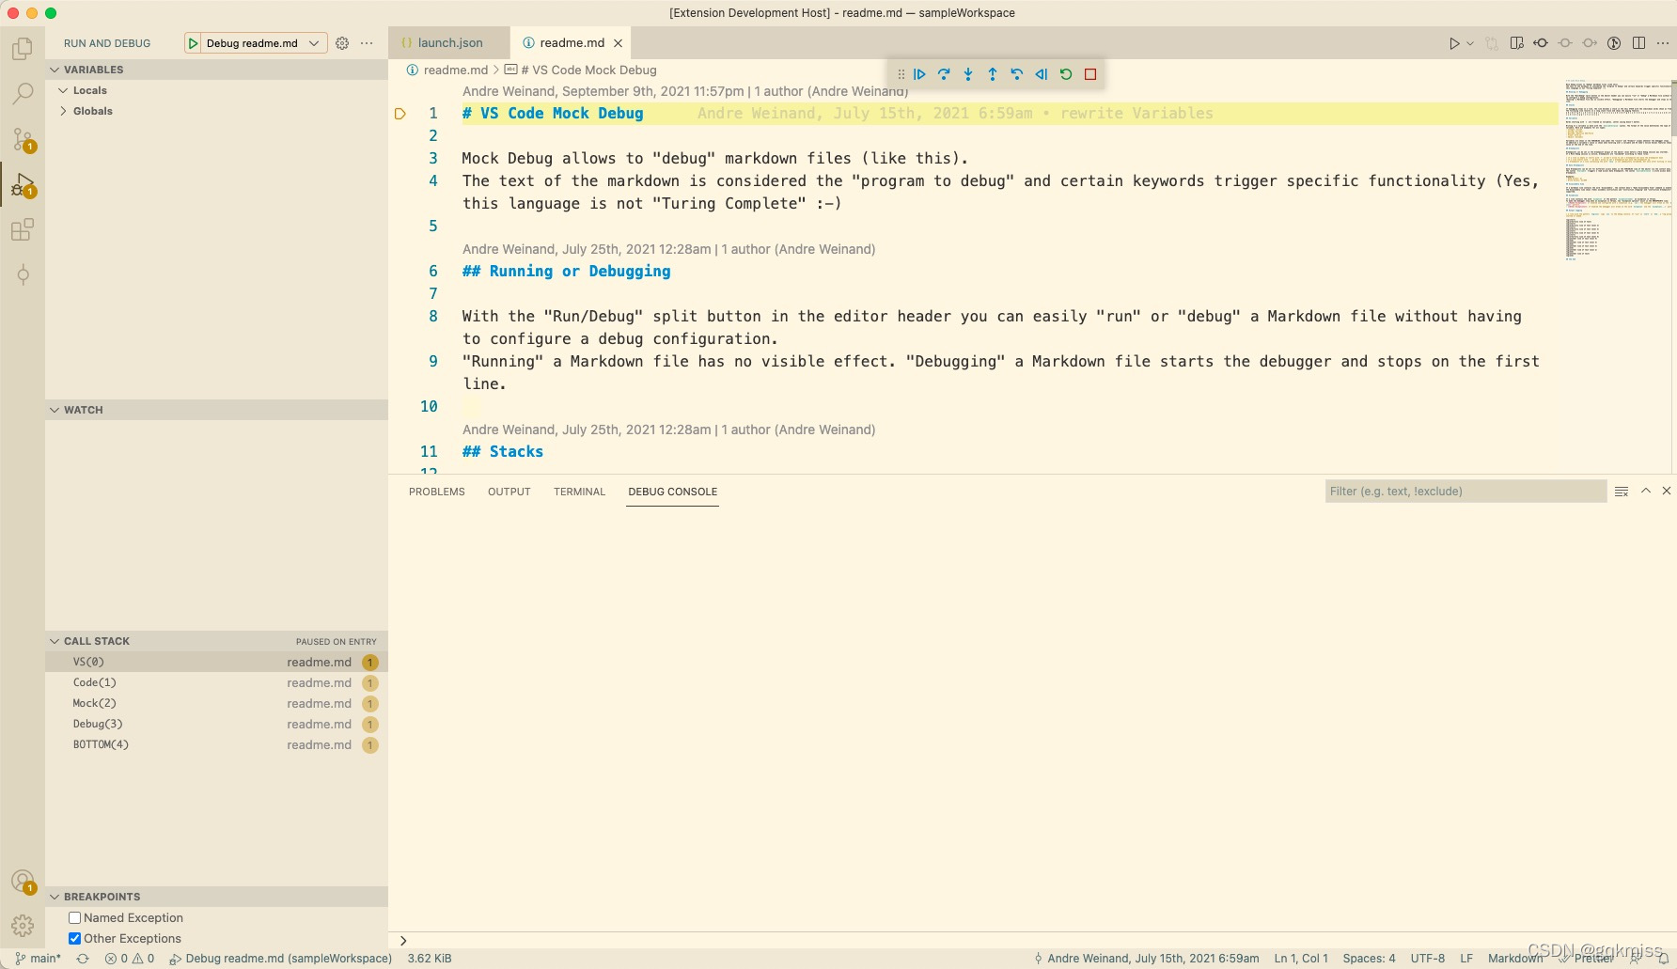Switch to the Terminal panel tab

tap(579, 492)
